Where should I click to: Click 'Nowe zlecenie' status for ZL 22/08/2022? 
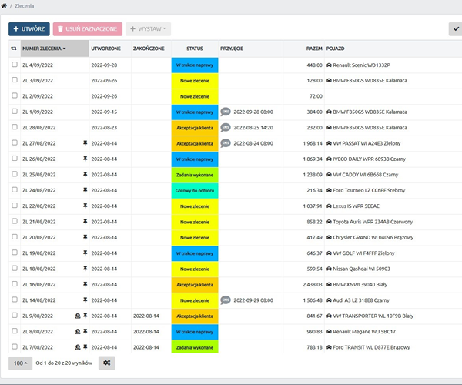pos(195,206)
